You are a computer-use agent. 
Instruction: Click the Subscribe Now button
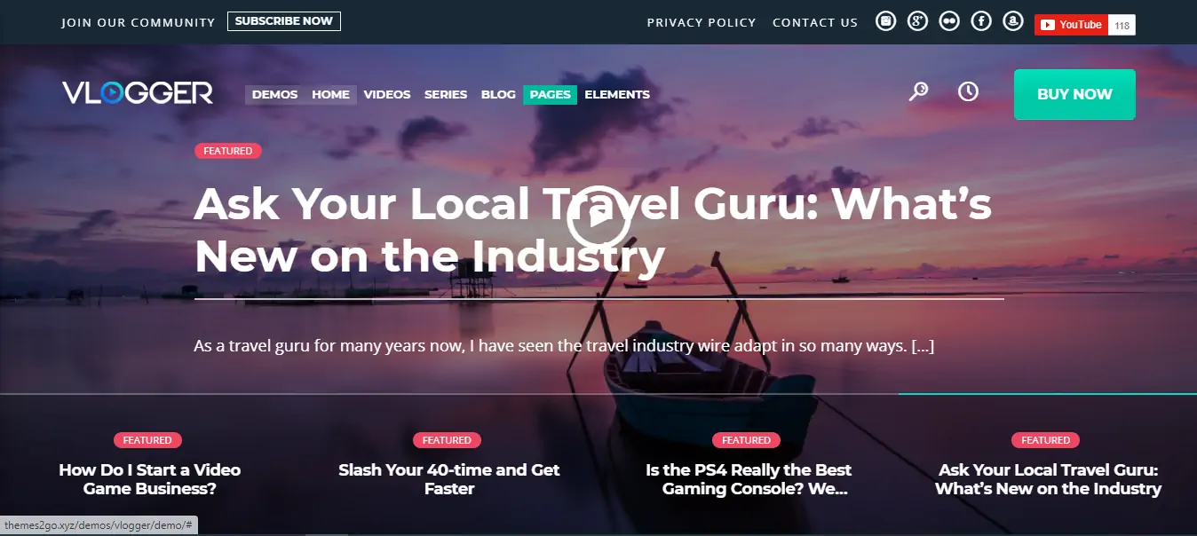coord(284,21)
